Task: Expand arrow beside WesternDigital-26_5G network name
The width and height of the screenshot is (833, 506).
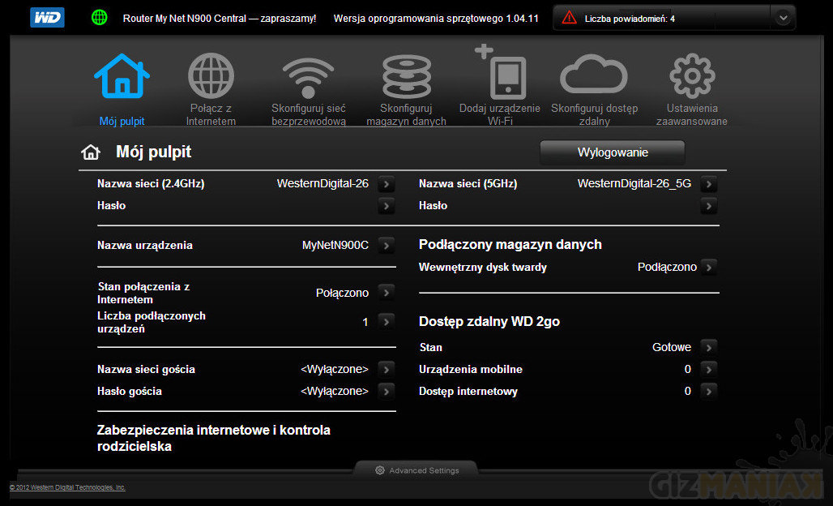Action: tap(709, 184)
